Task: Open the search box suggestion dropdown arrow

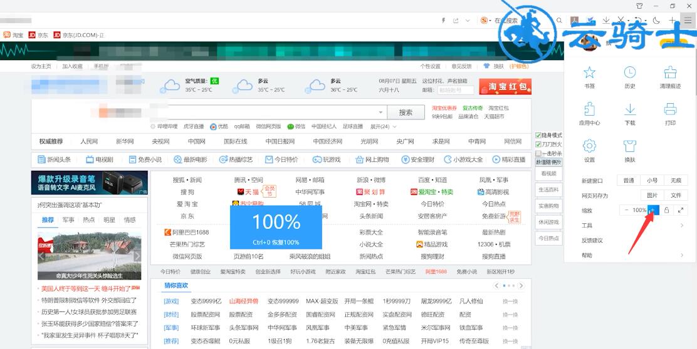Action: tap(381, 112)
